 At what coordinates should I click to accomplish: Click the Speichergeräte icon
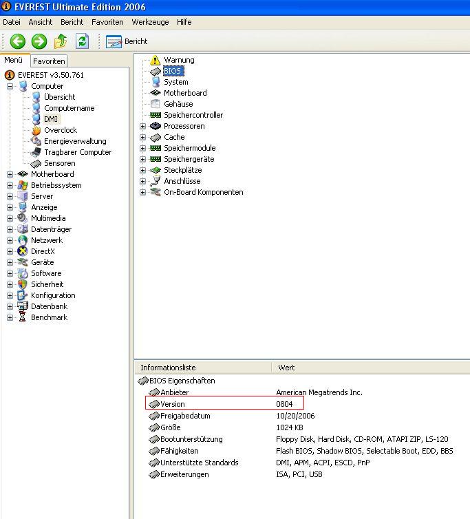point(156,159)
